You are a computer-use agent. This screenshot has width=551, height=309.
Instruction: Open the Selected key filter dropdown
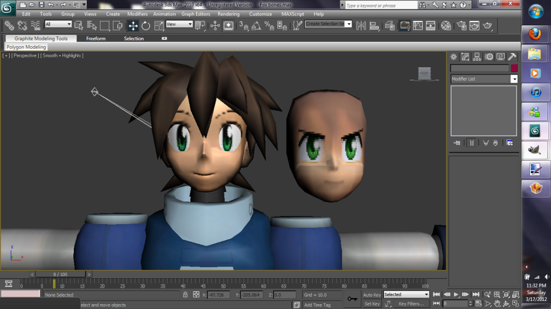406,294
